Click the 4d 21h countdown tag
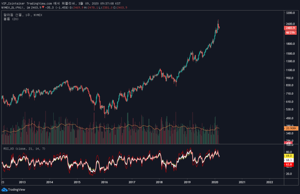 pyautogui.click(x=290, y=33)
